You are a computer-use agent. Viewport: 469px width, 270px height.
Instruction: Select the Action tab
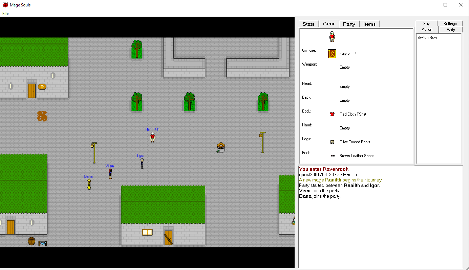pos(427,29)
